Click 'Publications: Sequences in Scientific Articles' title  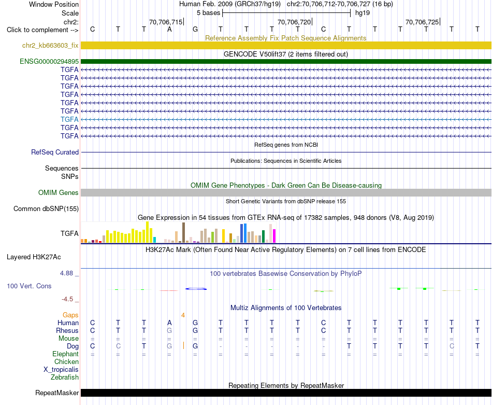coord(286,161)
